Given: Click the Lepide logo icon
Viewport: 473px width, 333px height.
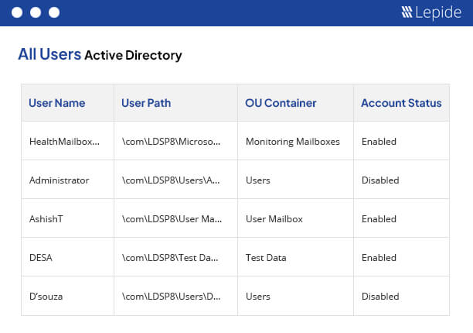Looking at the screenshot, I should tap(407, 12).
